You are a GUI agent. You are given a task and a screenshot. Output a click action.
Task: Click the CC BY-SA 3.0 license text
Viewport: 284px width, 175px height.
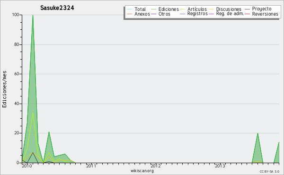tap(269, 171)
